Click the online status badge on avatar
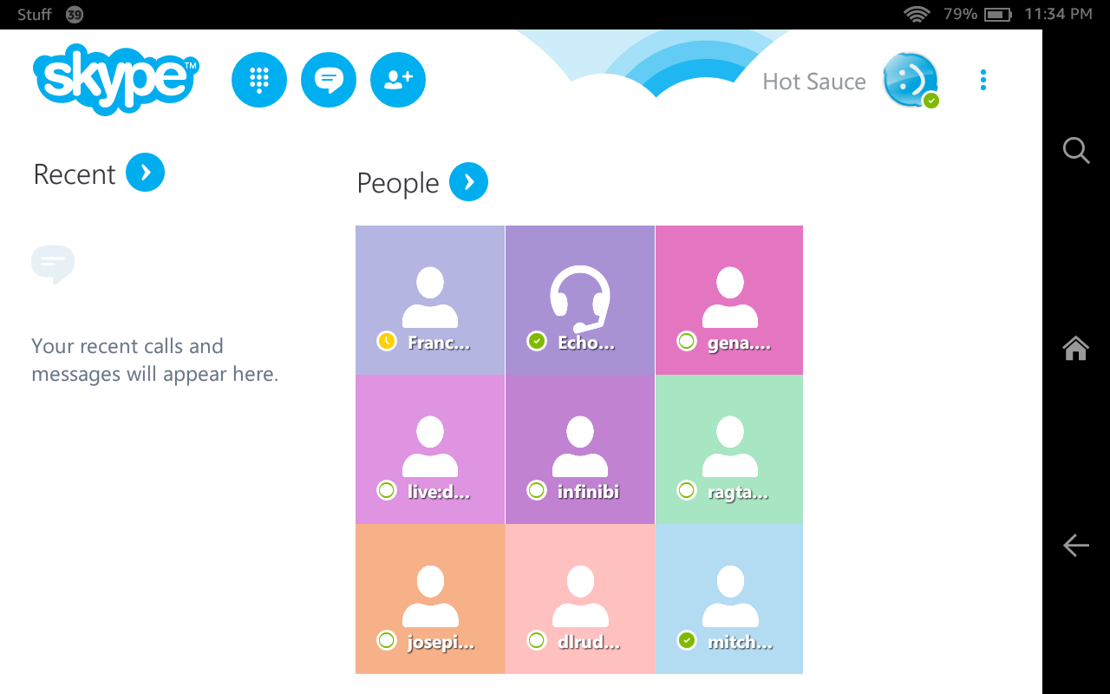Screen dimensions: 1110x694 point(930,101)
